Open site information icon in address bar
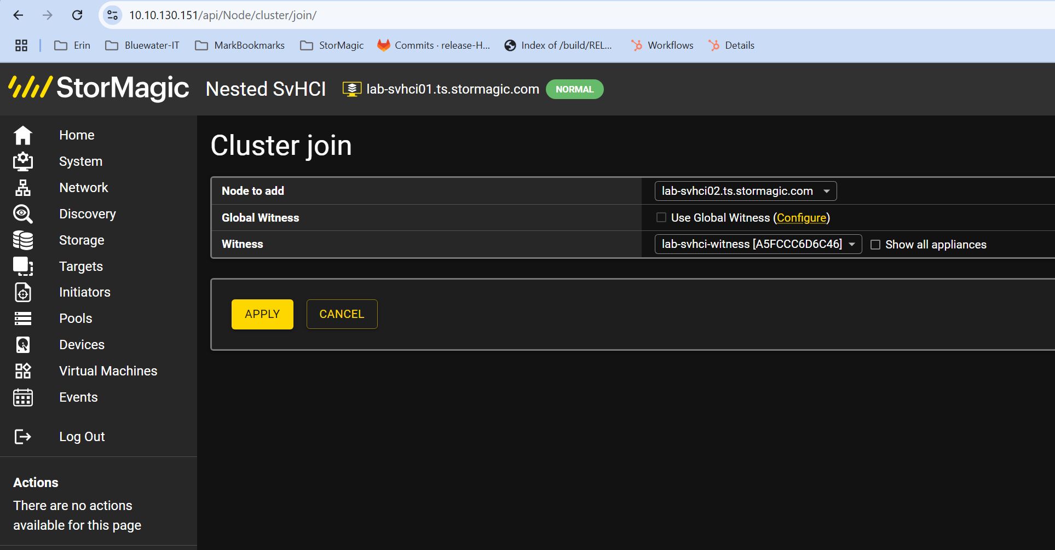1055x550 pixels. point(112,15)
